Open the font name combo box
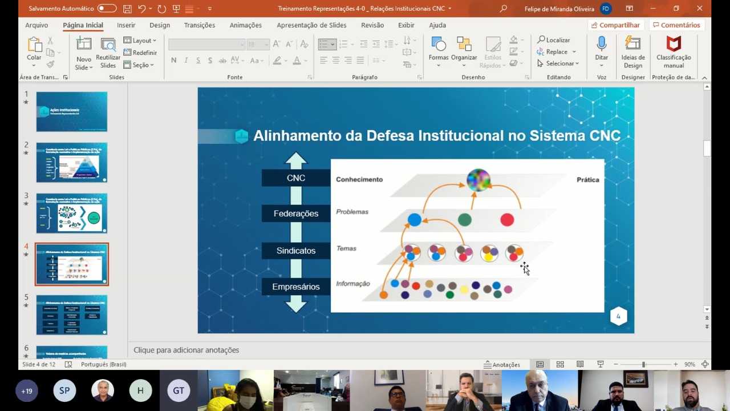The width and height of the screenshot is (730, 411). (x=206, y=44)
